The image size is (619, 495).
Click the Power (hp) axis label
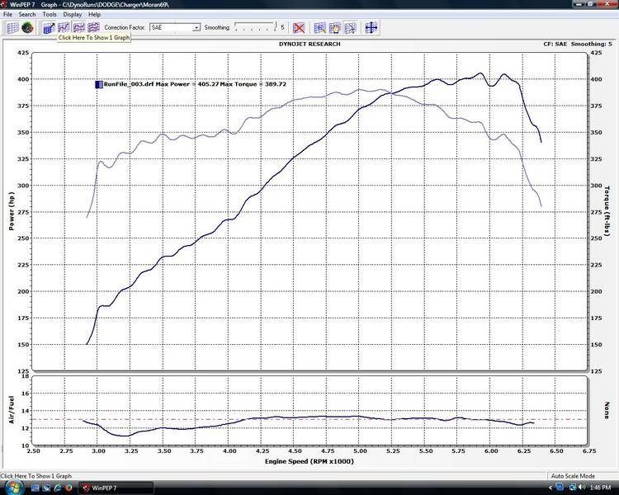[11, 211]
